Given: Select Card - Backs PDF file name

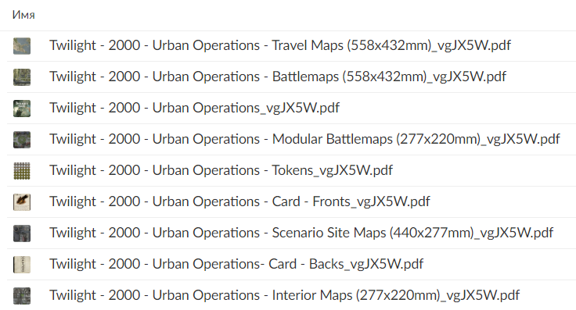Looking at the screenshot, I should click(236, 264).
